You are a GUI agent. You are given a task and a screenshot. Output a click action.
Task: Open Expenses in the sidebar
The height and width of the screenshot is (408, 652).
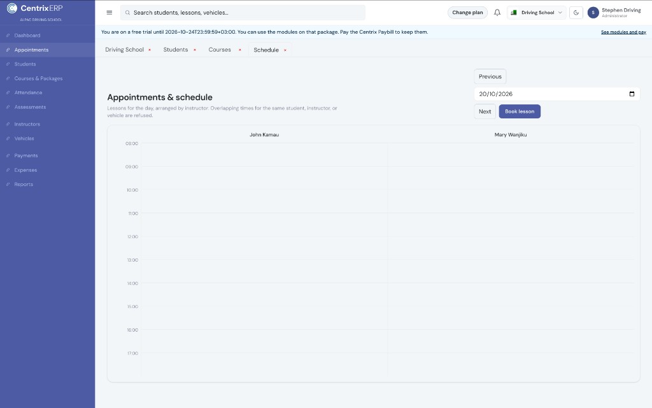coord(47,170)
